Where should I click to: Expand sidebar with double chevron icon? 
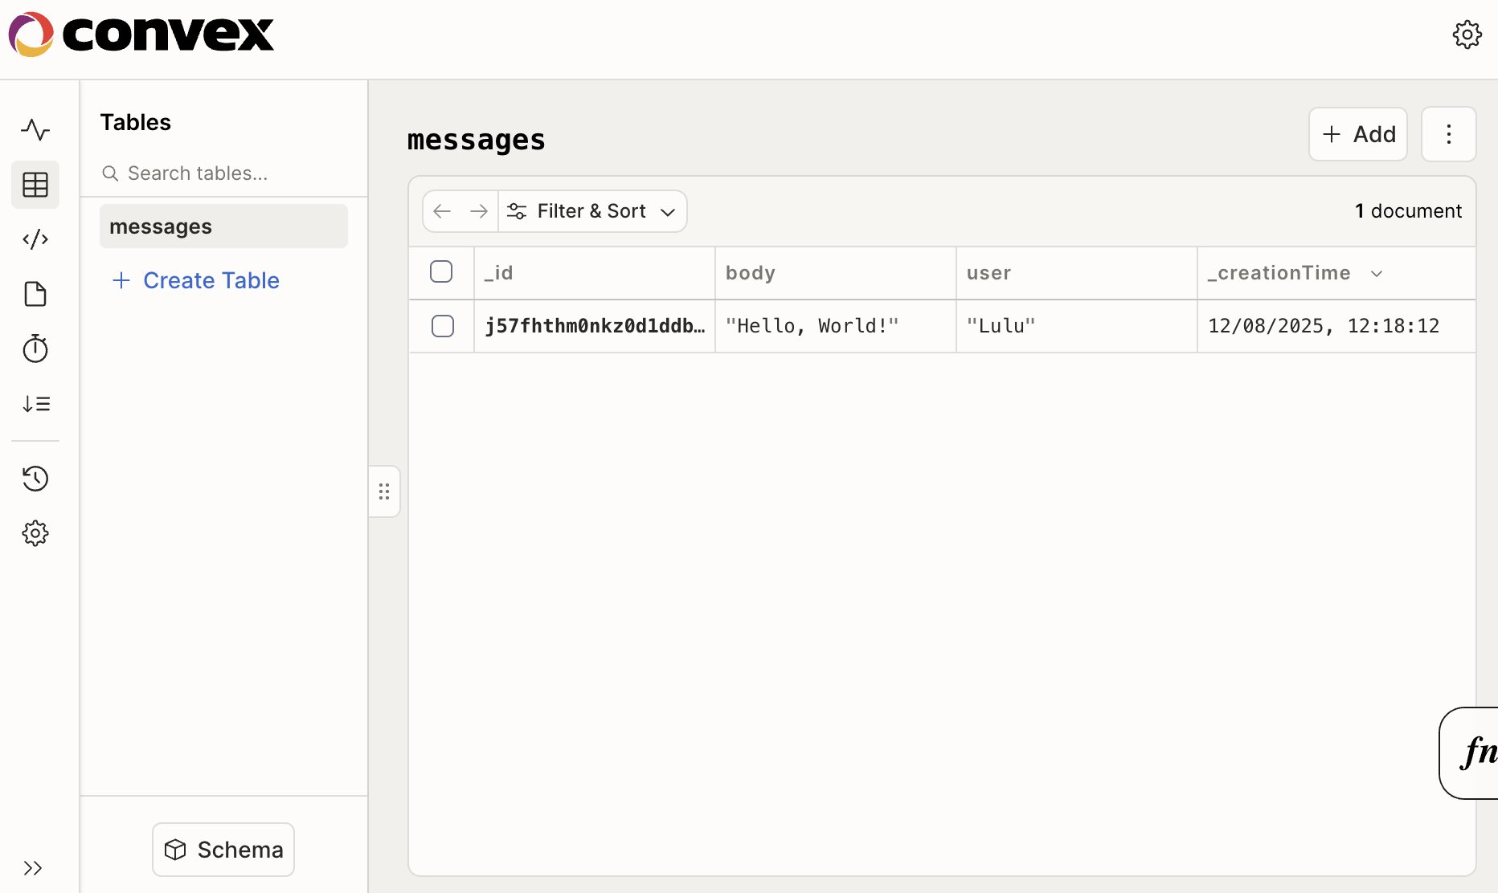pyautogui.click(x=33, y=868)
